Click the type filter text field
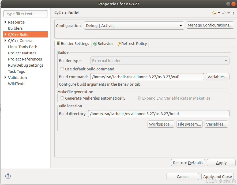Viewport: 237px width, 185px height. pyautogui.click(x=25, y=14)
